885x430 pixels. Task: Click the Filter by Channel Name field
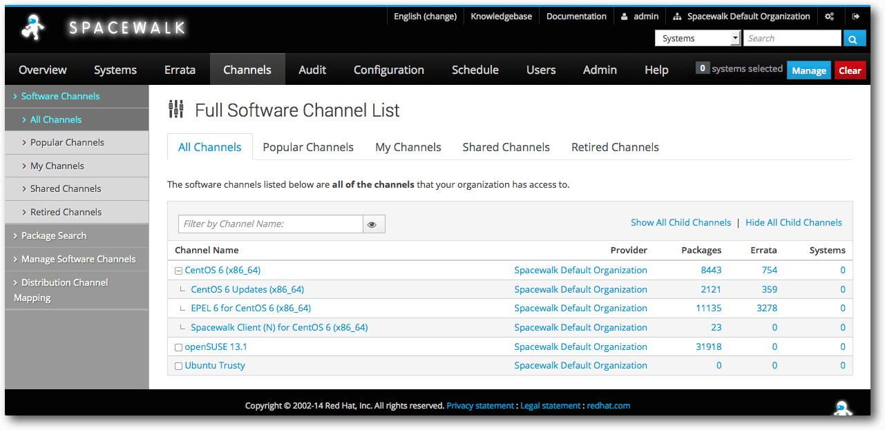click(x=271, y=224)
